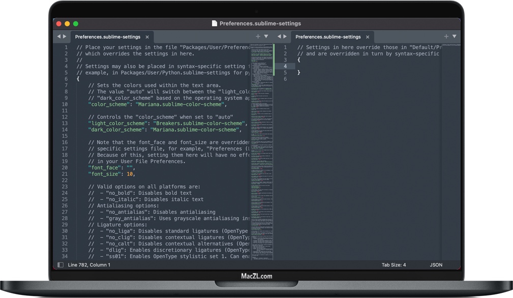Image resolution: width=513 pixels, height=298 pixels.
Task: Click left pane previous tab arrow
Action: [x=58, y=37]
